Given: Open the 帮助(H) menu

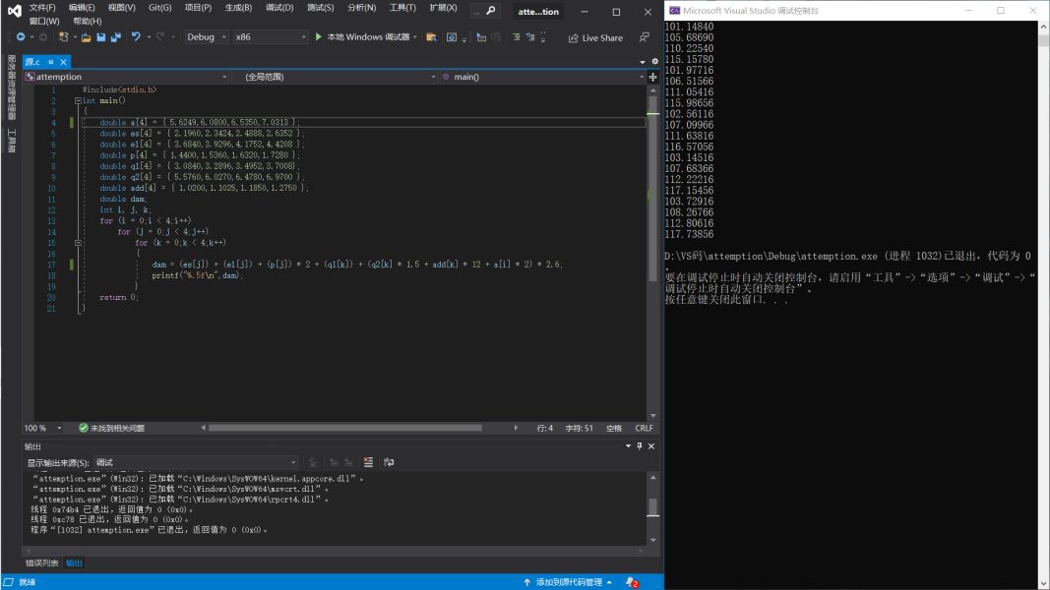Looking at the screenshot, I should [x=87, y=22].
